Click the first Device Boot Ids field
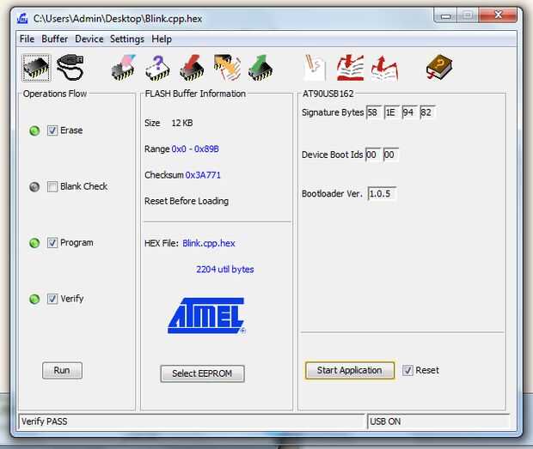533x449 pixels. pos(372,155)
